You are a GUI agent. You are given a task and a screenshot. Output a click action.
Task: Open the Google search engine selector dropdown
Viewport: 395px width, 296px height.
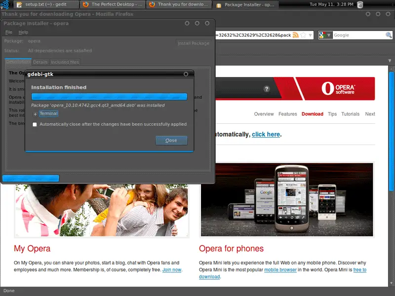(x=325, y=35)
